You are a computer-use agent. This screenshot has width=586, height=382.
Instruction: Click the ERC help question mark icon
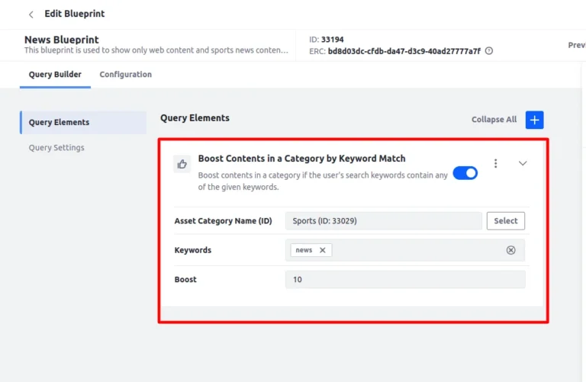coord(489,51)
